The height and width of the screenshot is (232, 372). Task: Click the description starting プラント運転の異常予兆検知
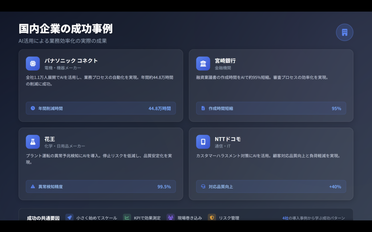click(99, 159)
